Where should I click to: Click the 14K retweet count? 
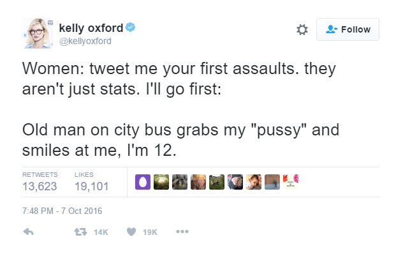pyautogui.click(x=101, y=232)
